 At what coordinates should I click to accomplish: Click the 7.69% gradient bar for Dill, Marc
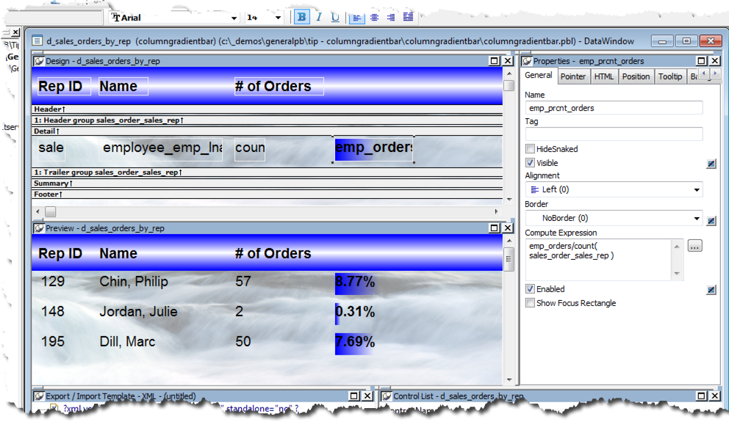pyautogui.click(x=355, y=343)
